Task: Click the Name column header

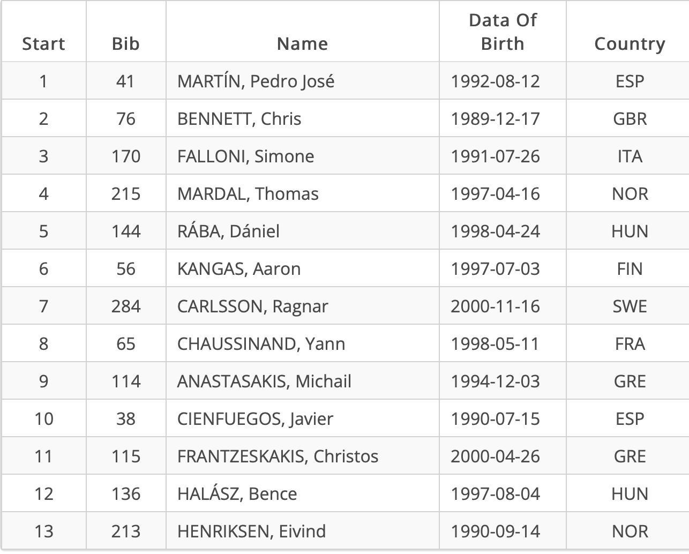Action: point(302,43)
